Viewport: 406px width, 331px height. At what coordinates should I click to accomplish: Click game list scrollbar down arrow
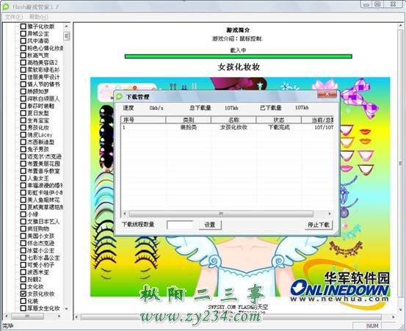67,308
